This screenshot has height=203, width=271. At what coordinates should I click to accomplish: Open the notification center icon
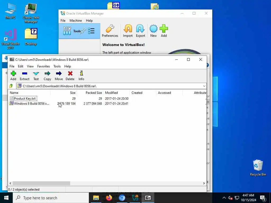pos(263,198)
